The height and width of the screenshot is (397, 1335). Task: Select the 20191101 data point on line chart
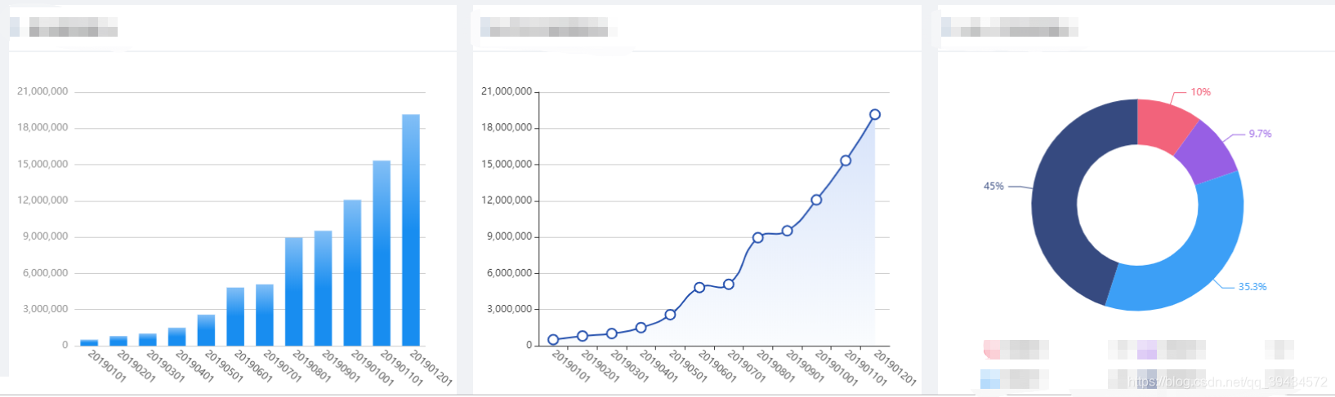click(x=846, y=161)
